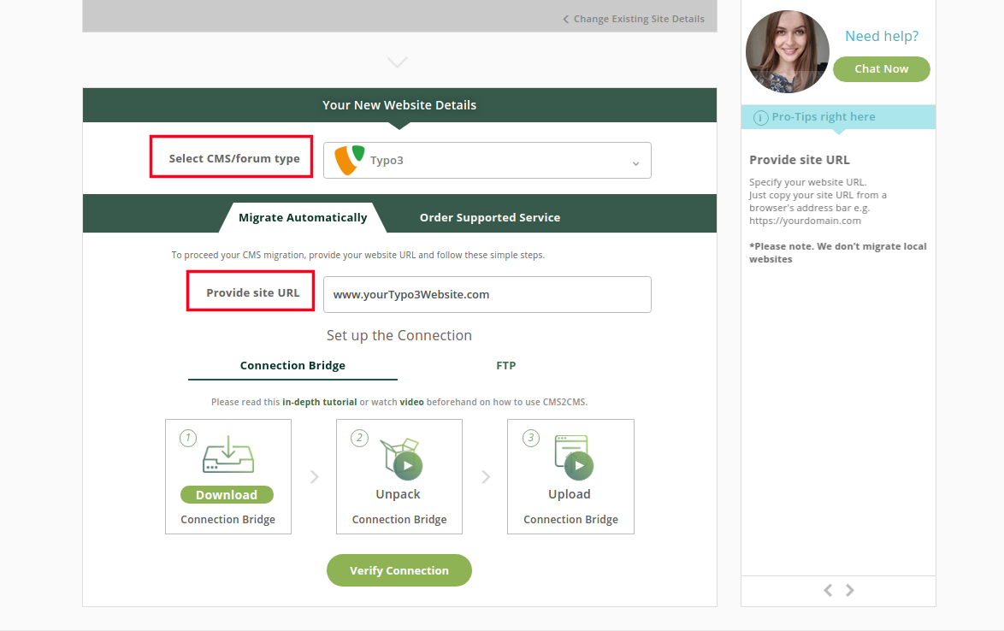
Task: Open the CMS/forum type dropdown
Action: point(487,160)
